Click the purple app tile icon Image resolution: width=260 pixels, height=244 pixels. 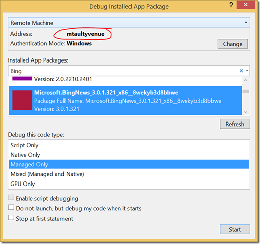click(22, 79)
